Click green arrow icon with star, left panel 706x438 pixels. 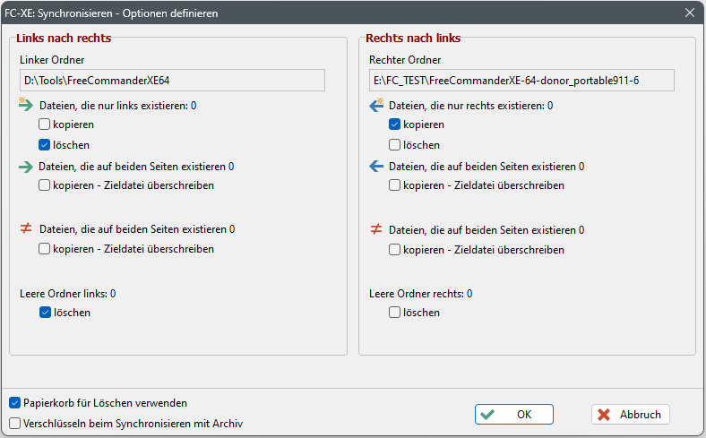click(26, 105)
